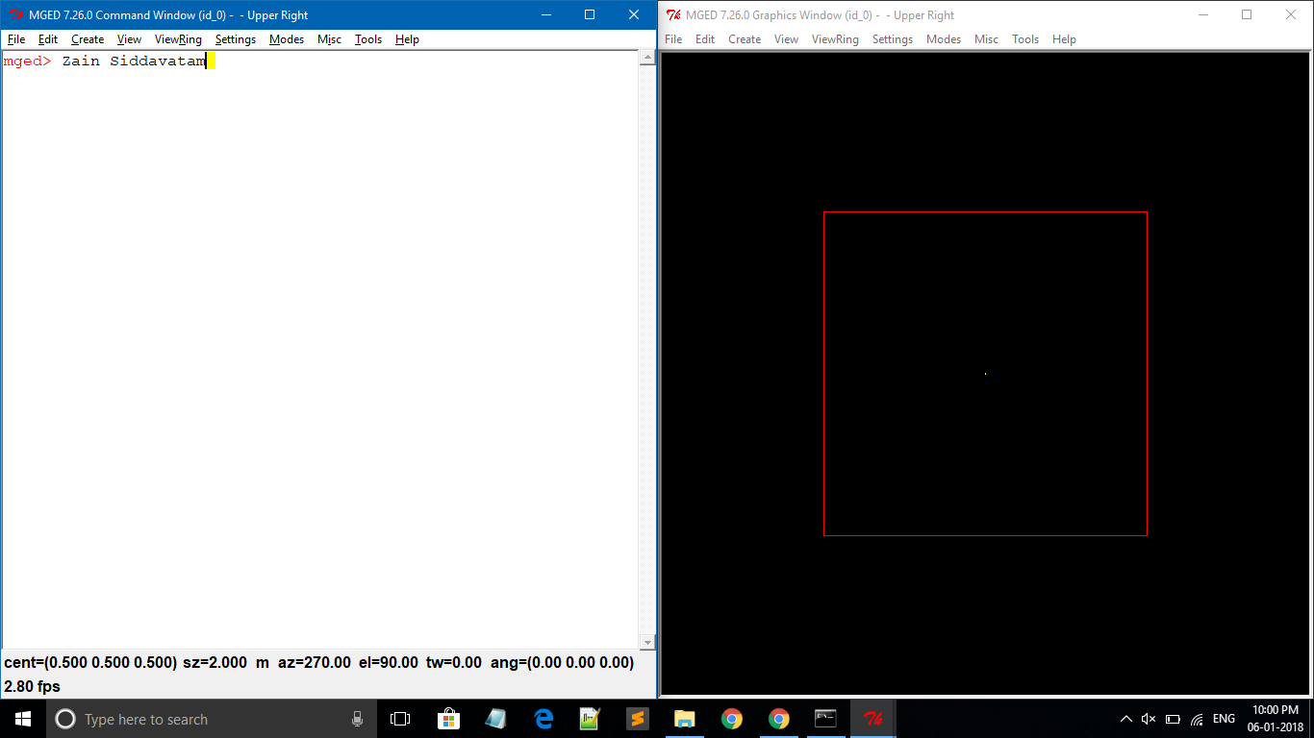The height and width of the screenshot is (738, 1314).
Task: Maximize the MGED Graphics Window
Action: pyautogui.click(x=1247, y=15)
